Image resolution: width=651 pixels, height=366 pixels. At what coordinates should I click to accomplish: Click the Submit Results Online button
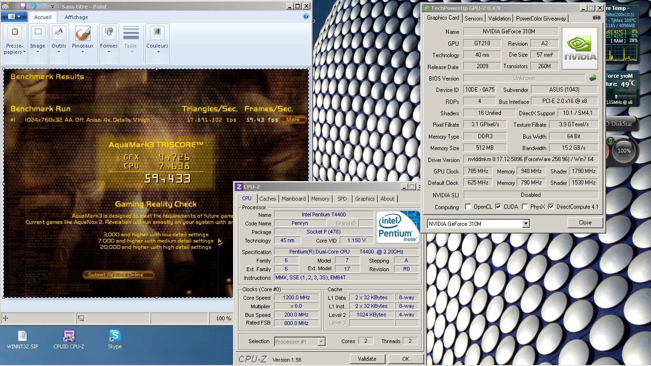118,274
